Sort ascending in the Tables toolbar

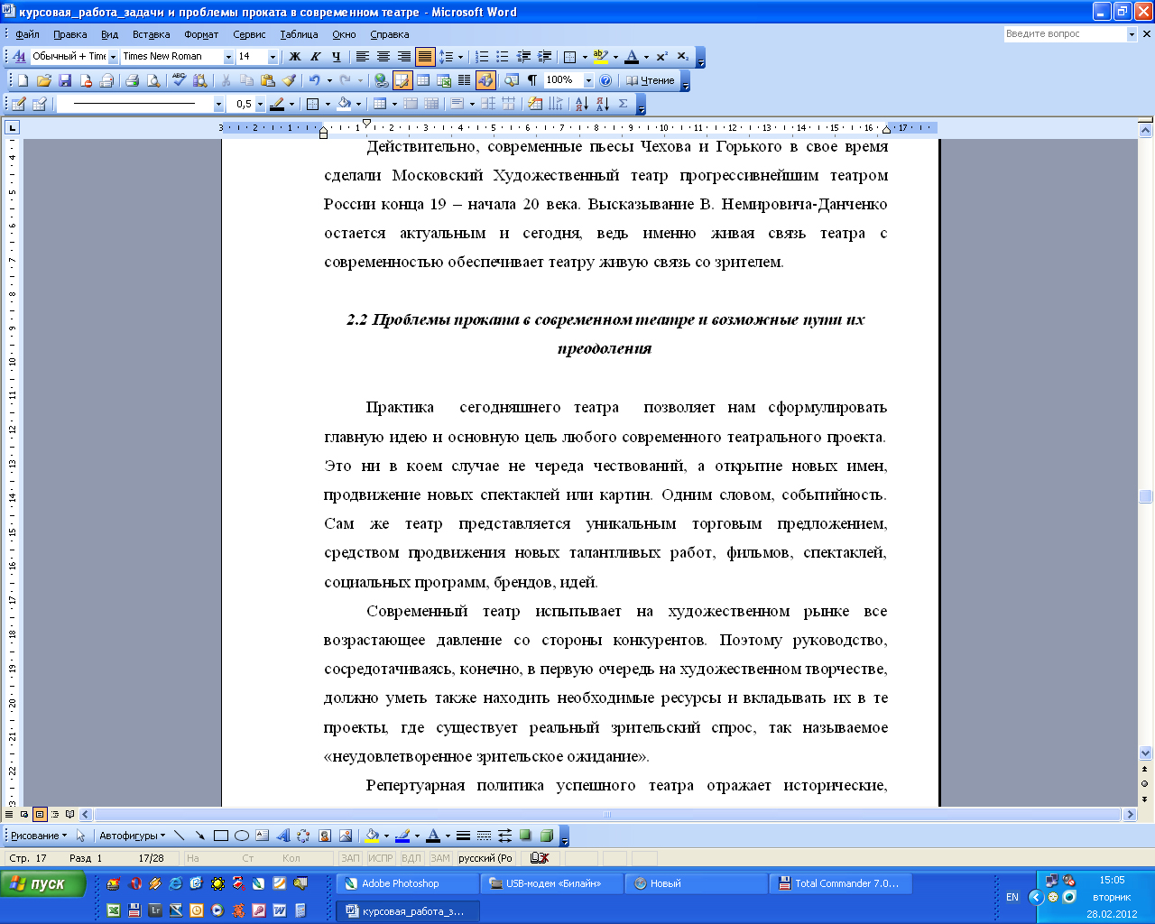pos(583,104)
